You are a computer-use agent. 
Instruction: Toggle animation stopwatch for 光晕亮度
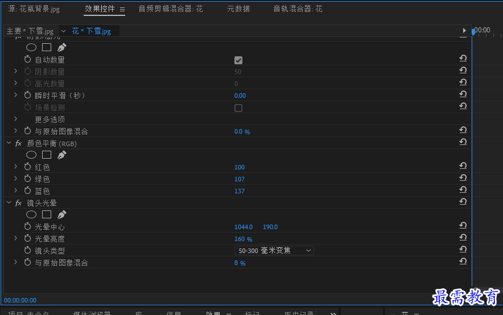click(27, 238)
